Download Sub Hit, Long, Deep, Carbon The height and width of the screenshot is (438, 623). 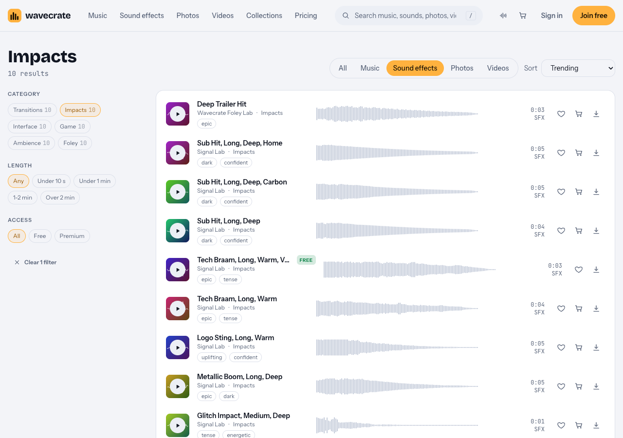click(596, 192)
